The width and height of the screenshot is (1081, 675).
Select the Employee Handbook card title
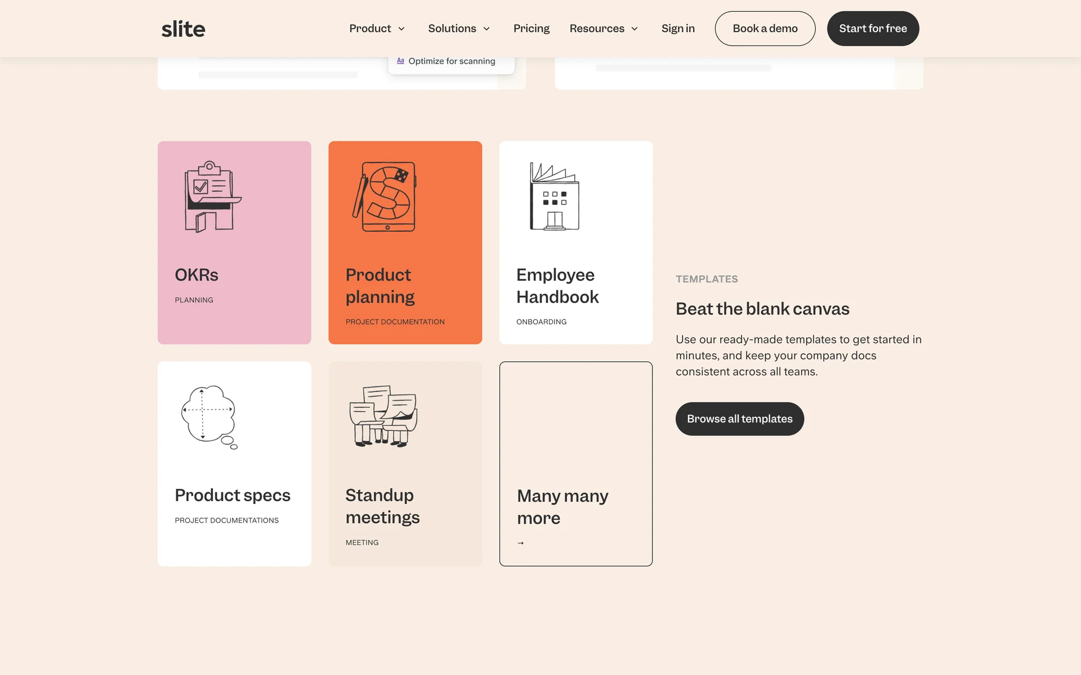tap(557, 286)
